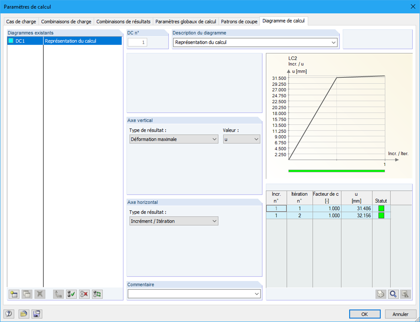
Task: Click the u value 31.486 cell
Action: click(x=357, y=208)
